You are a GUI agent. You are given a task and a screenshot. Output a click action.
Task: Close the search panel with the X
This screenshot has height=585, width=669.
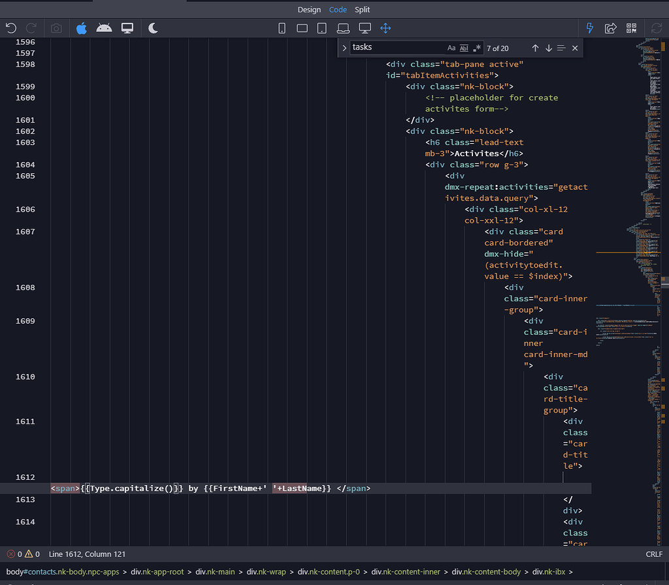(x=574, y=47)
